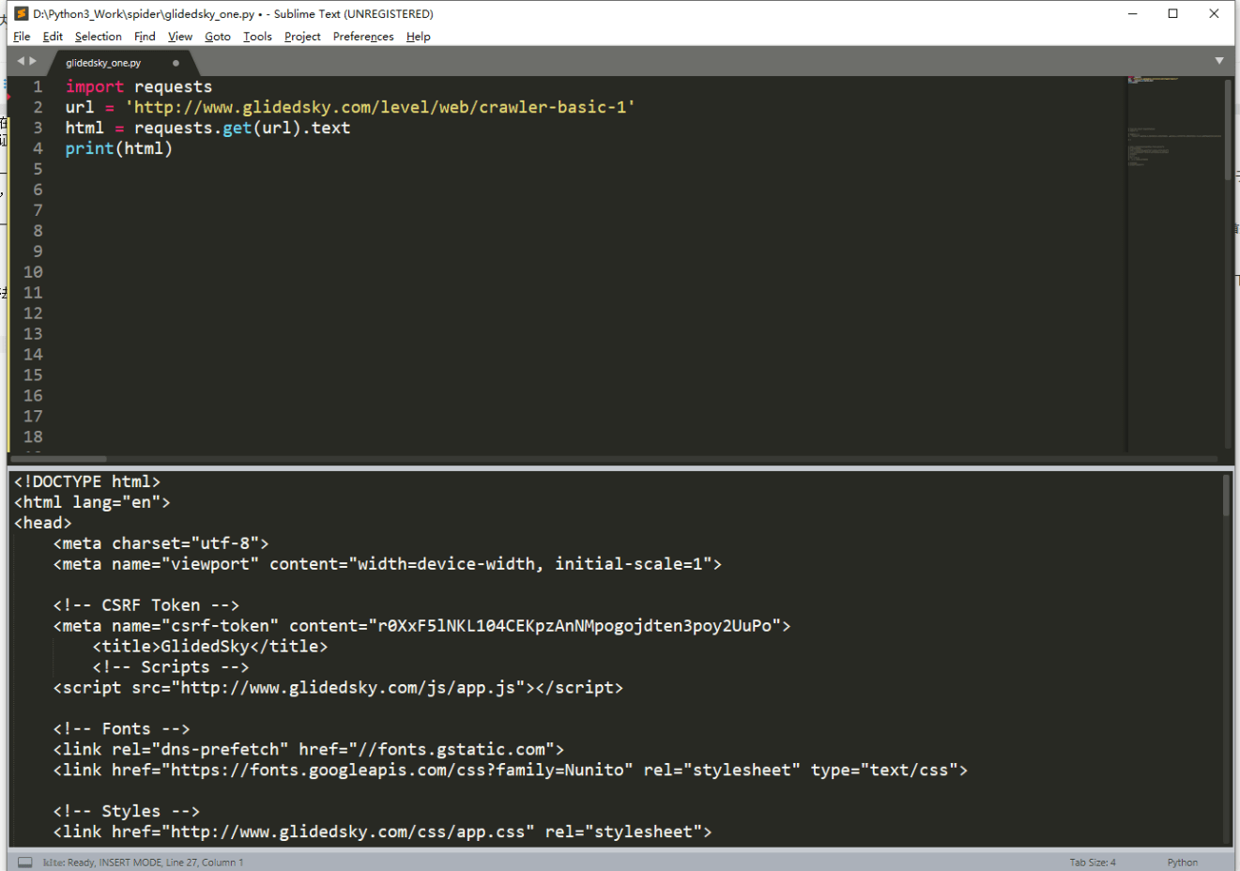Click the meta viewport output line

coord(388,564)
